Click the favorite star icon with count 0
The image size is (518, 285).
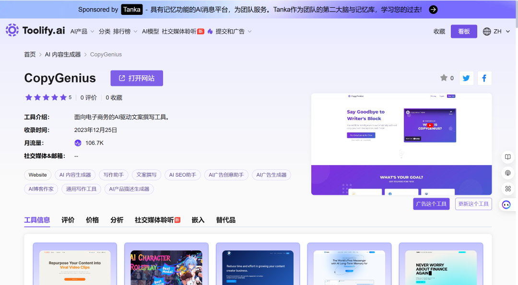444,78
